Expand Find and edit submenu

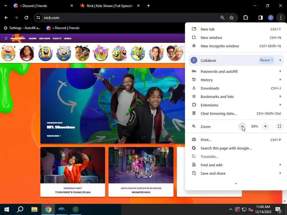click(236, 165)
